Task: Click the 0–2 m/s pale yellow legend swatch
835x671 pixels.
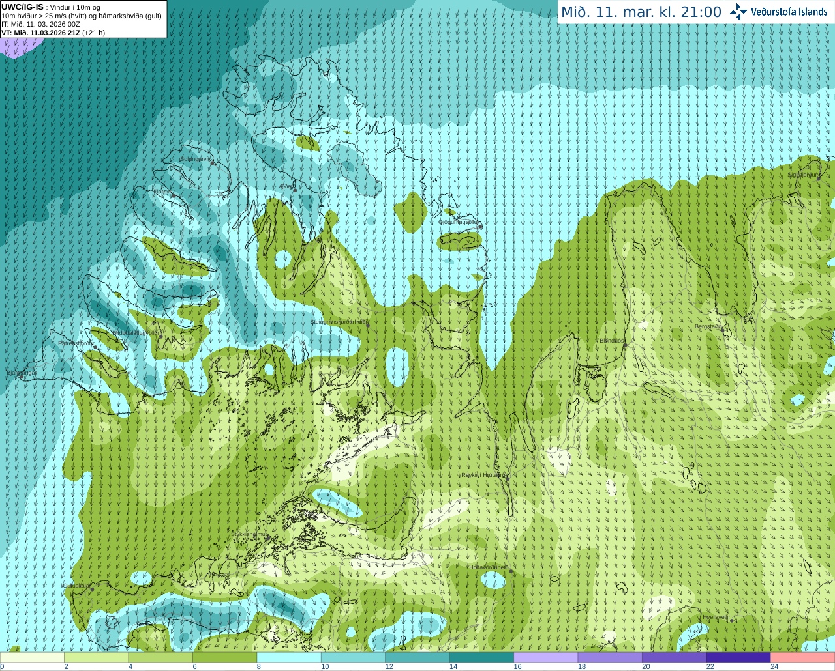Action: point(33,657)
